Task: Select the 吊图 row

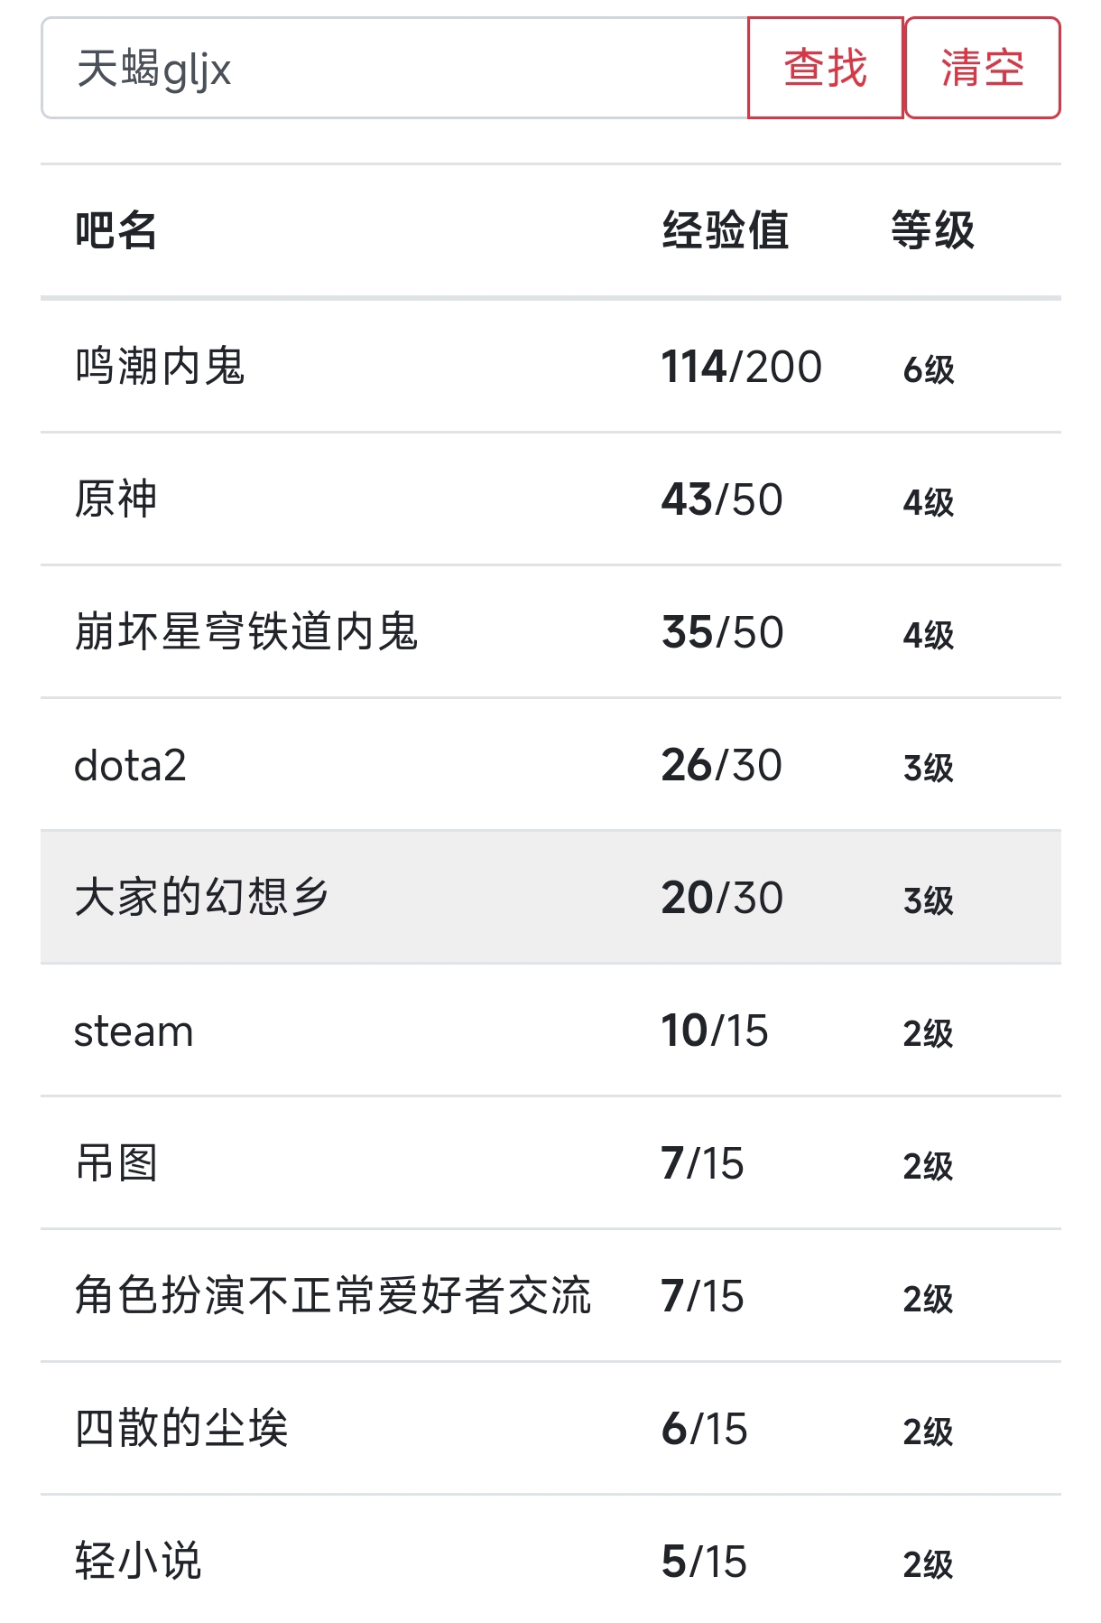Action: pos(550,1163)
